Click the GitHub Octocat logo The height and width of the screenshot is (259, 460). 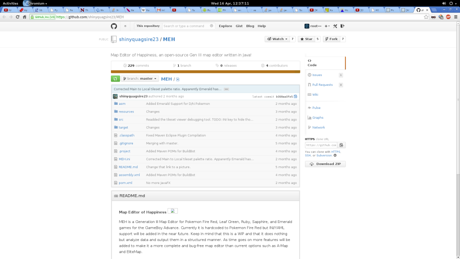[114, 26]
